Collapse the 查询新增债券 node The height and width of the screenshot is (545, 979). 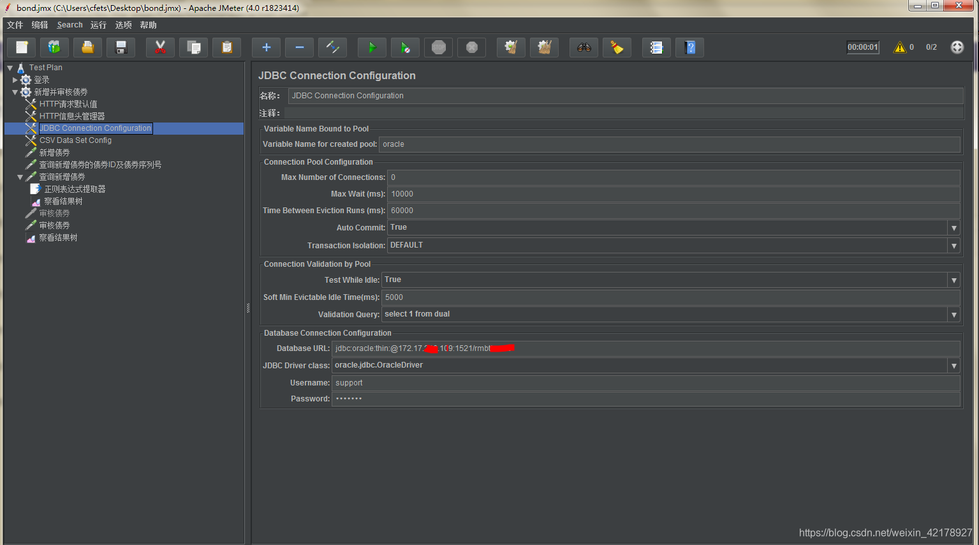coord(20,177)
